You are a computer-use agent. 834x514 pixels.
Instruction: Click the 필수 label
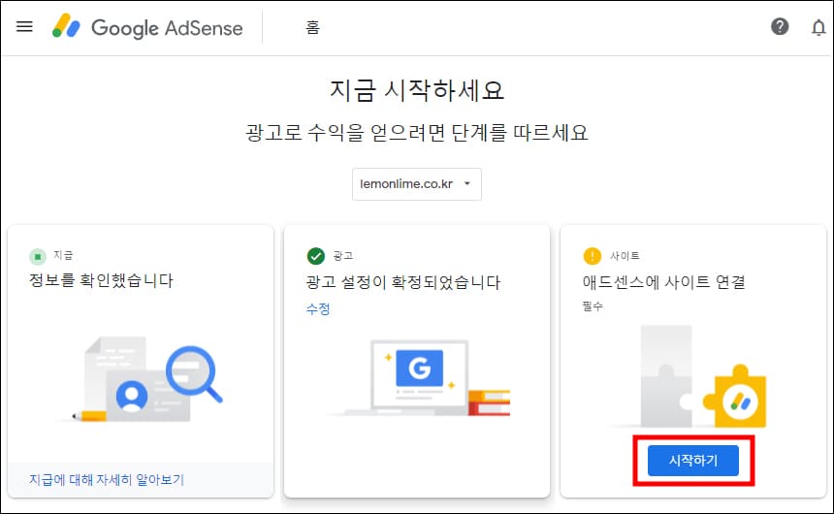(x=593, y=306)
